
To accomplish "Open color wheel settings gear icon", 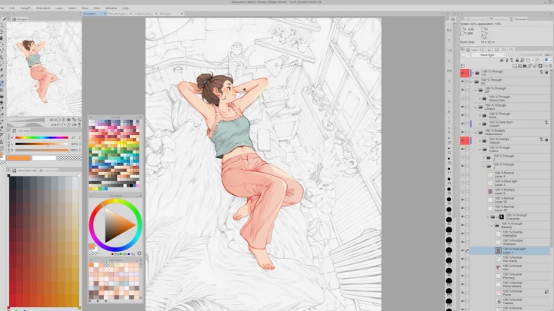I will point(139,253).
